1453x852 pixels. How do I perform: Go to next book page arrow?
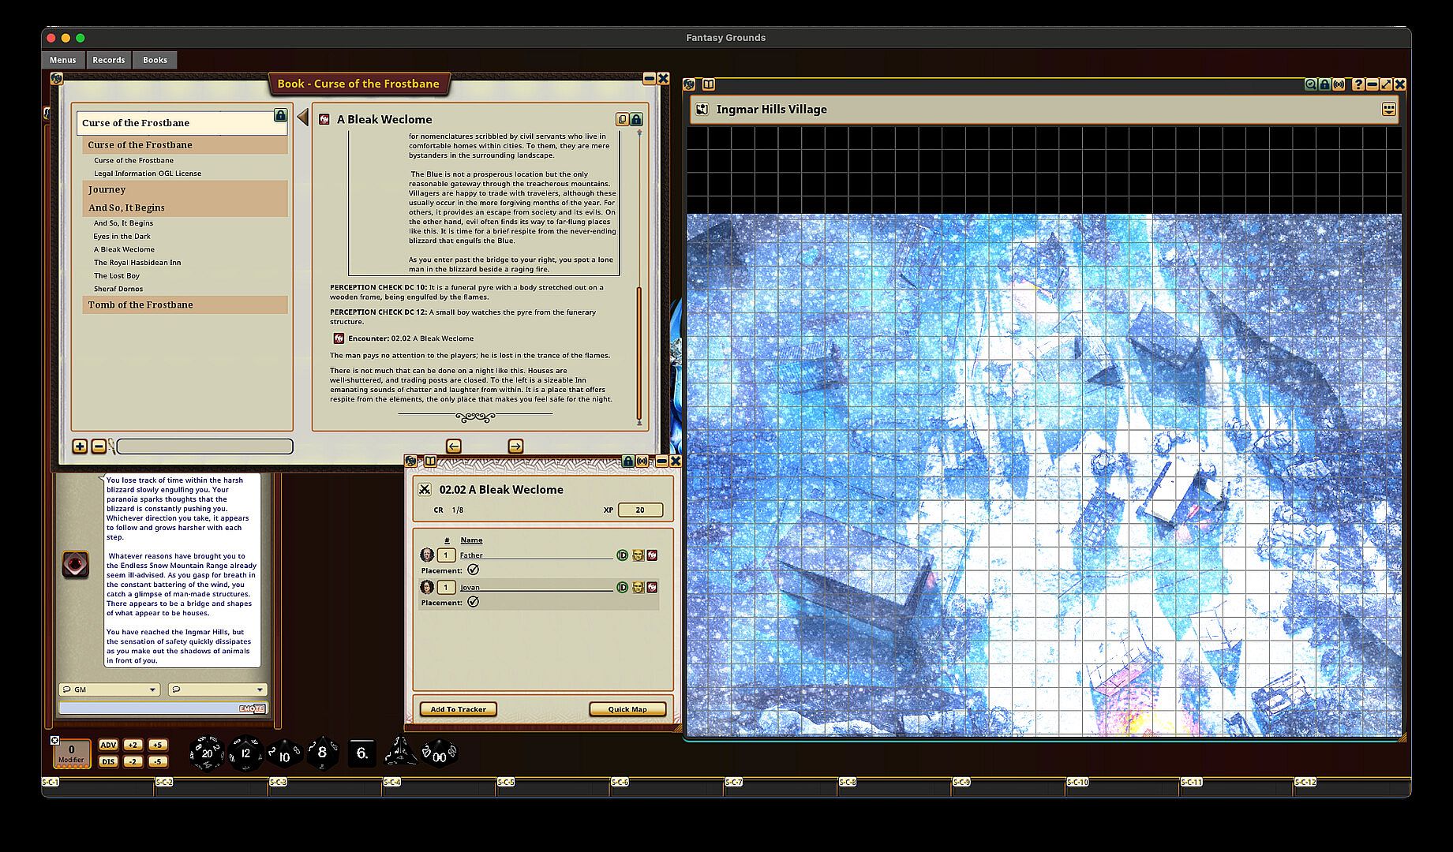pos(515,447)
